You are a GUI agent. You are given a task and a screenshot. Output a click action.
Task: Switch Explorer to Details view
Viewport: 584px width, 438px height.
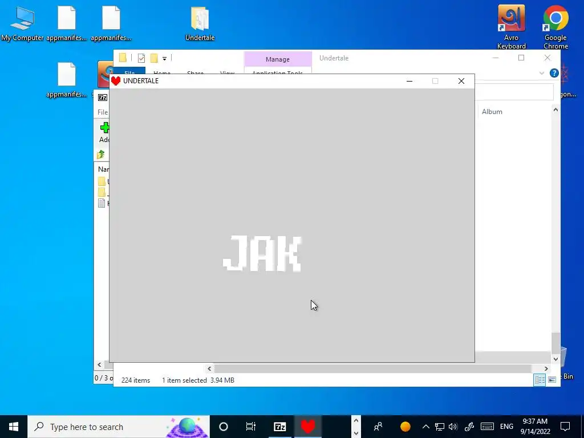[540, 379]
